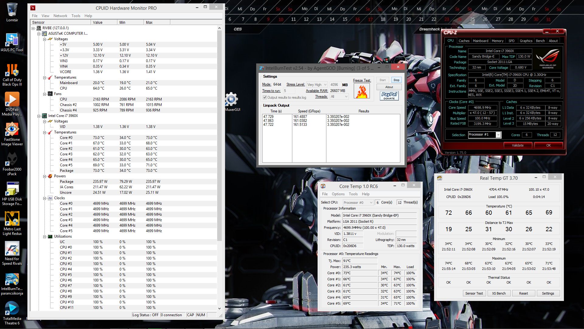This screenshot has height=329, width=584.
Task: Click the Times to run input field
Action: 289,91
